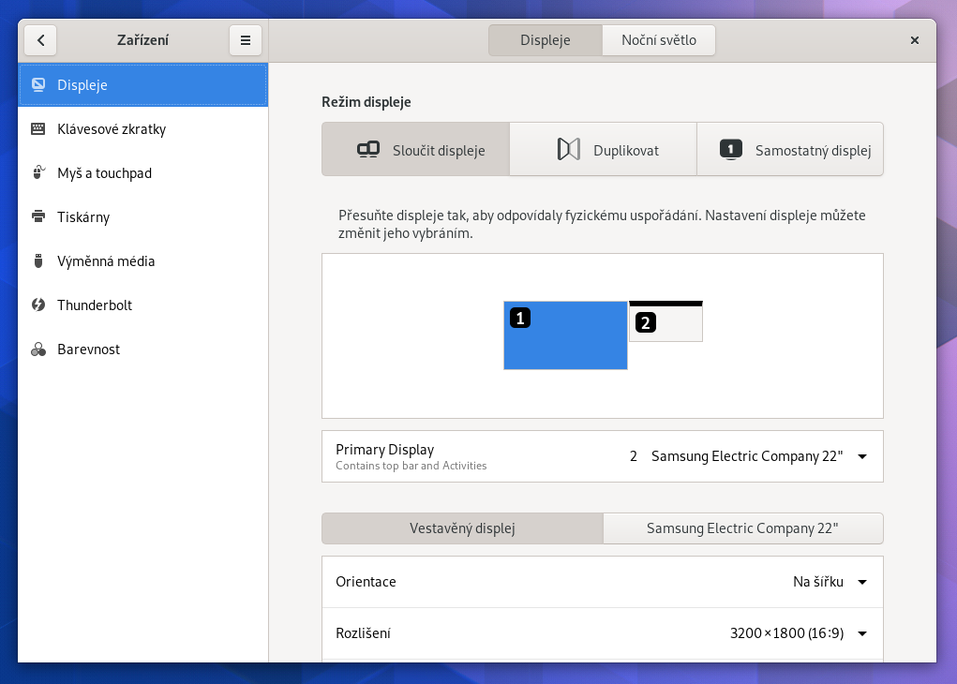Viewport: 957px width, 684px height.
Task: Select the Samsung Electric Company 22" button
Action: 742,528
